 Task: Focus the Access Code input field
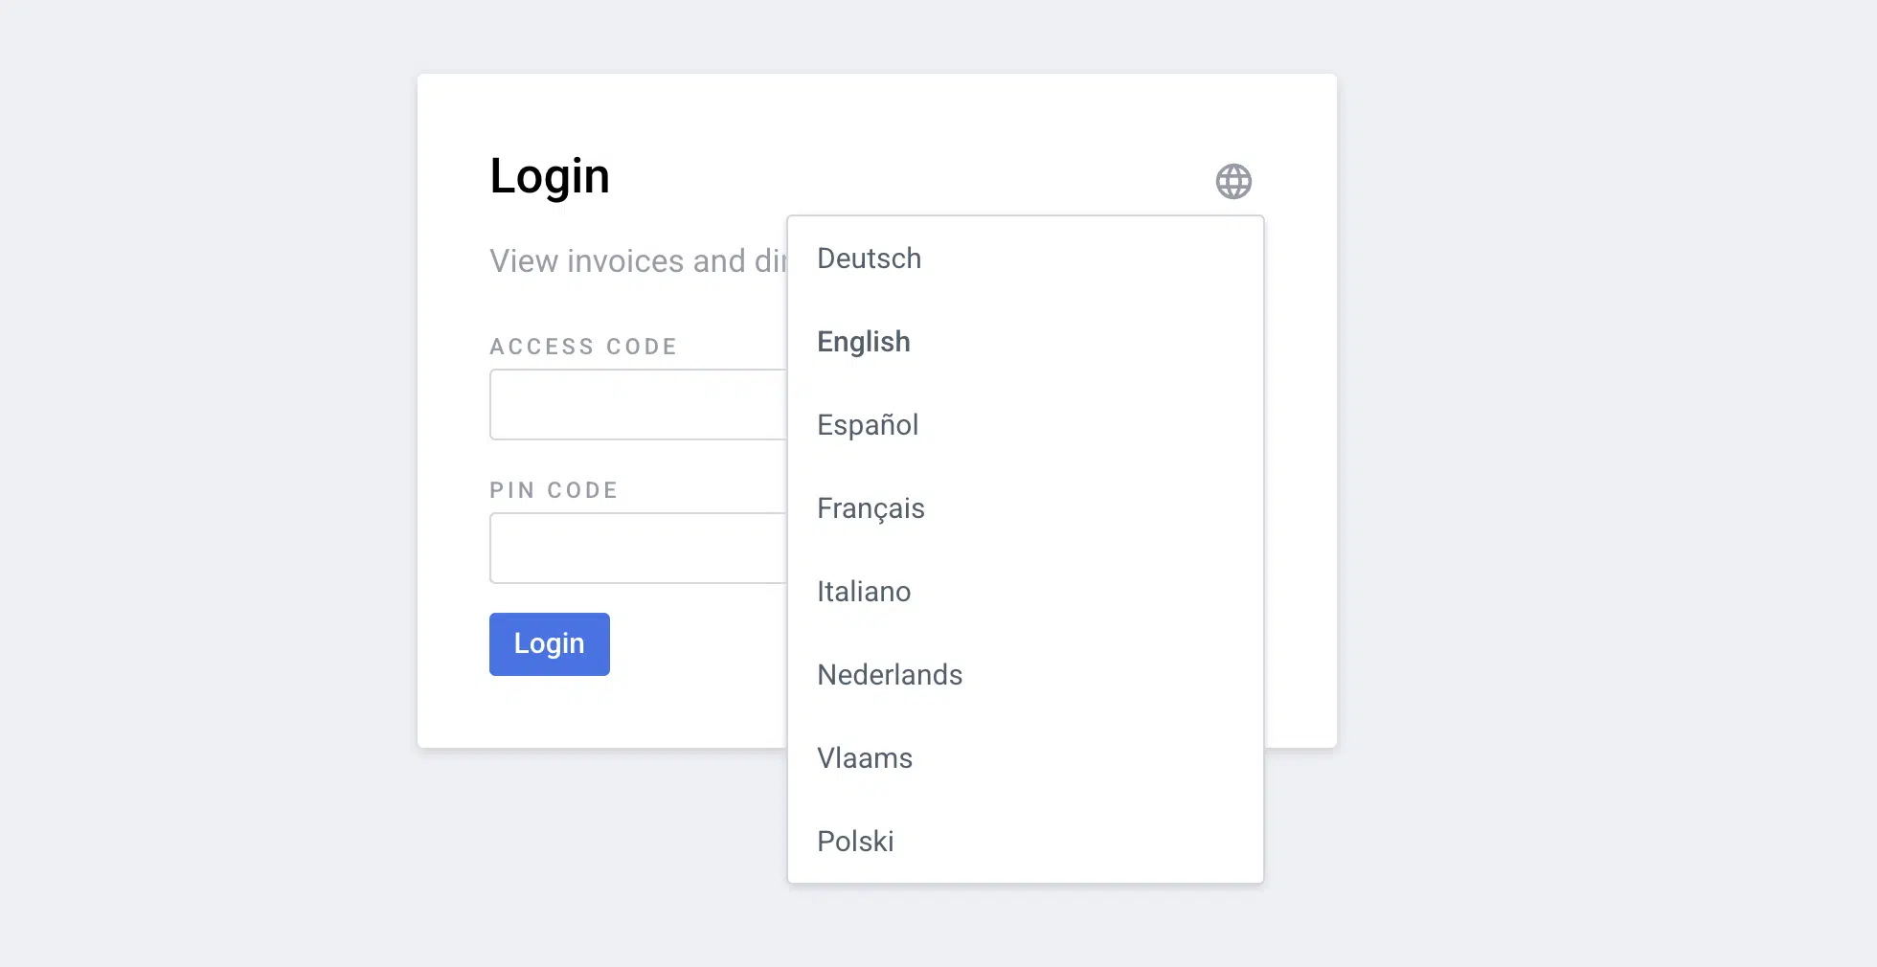click(638, 405)
